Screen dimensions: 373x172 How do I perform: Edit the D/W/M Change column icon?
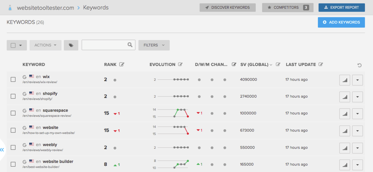point(234,64)
